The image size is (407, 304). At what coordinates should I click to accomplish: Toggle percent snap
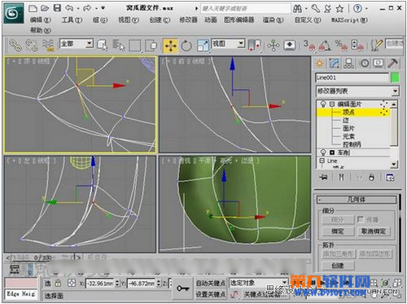(341, 45)
